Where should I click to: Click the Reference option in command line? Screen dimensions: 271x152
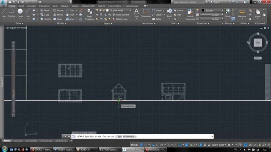[x=129, y=136]
